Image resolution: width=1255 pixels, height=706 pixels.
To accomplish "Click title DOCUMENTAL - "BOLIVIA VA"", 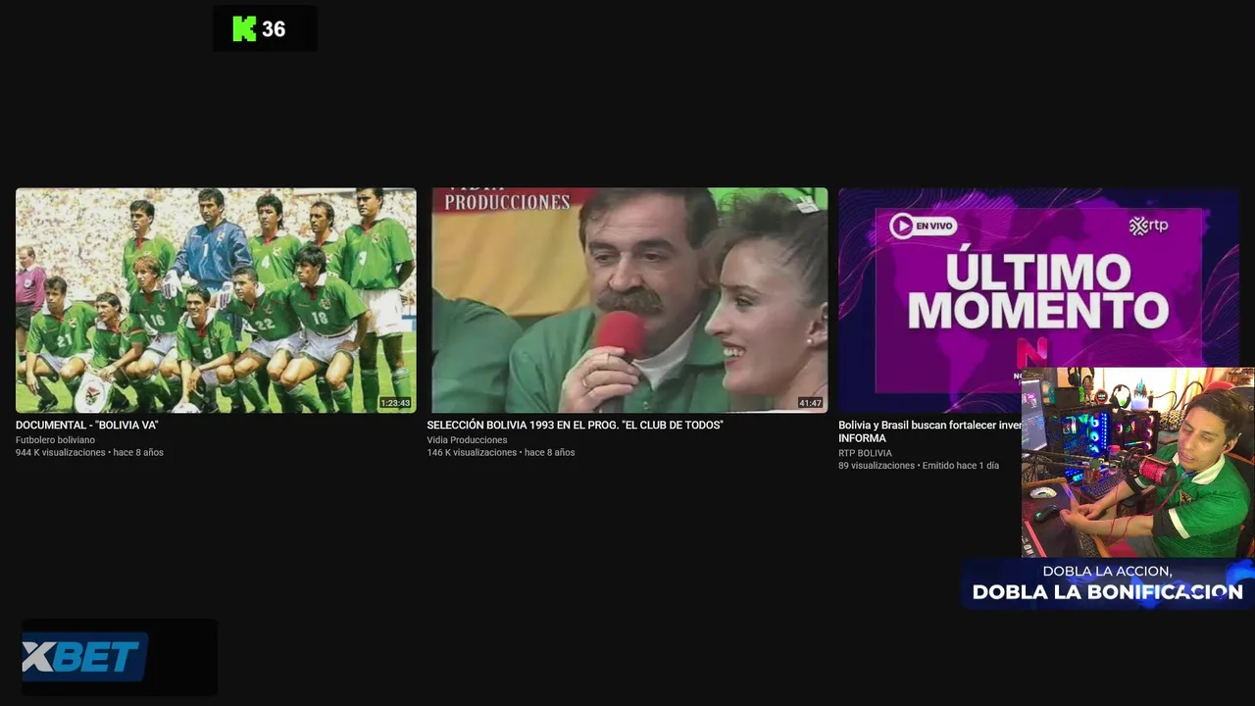I will (x=87, y=426).
